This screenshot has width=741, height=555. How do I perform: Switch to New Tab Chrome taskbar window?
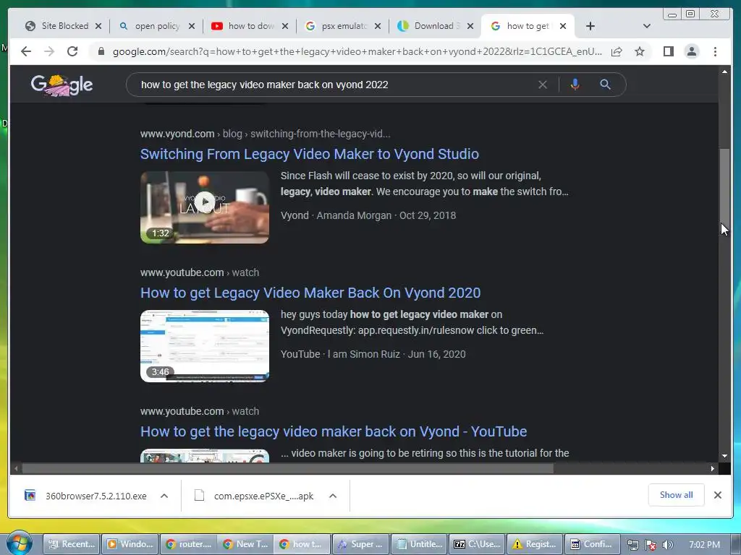[x=246, y=544]
